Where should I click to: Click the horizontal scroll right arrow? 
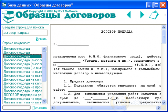159,108
